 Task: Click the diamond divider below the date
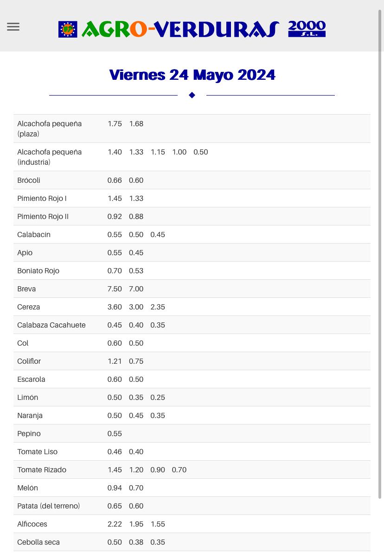[192, 95]
